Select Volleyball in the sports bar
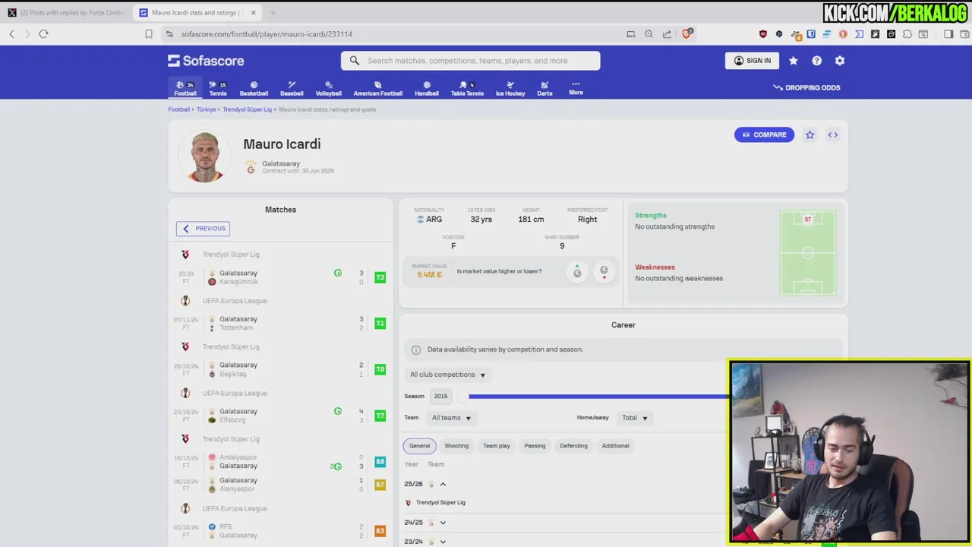 328,88
